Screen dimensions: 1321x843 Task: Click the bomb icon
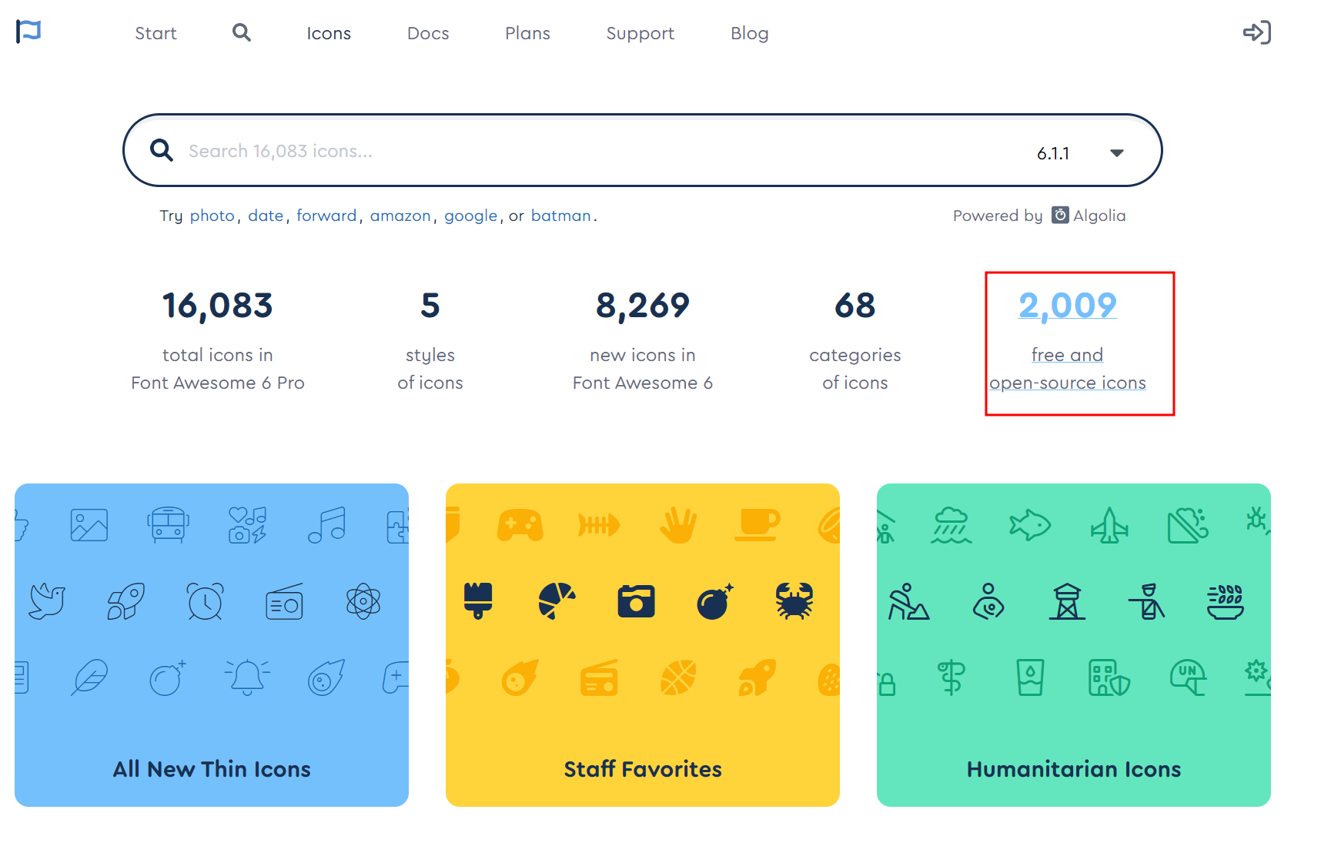(x=715, y=601)
